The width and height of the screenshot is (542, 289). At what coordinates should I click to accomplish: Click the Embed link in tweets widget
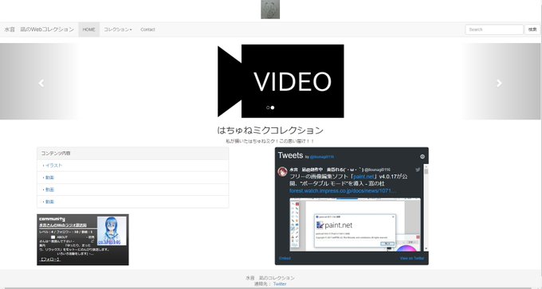pos(285,258)
